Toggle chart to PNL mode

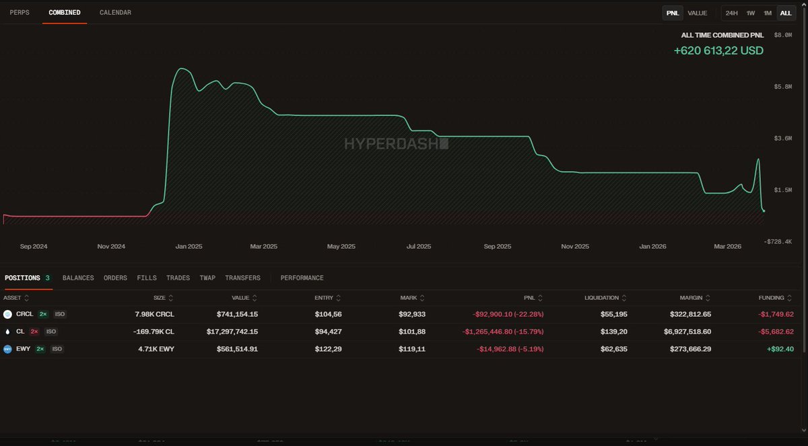[673, 13]
